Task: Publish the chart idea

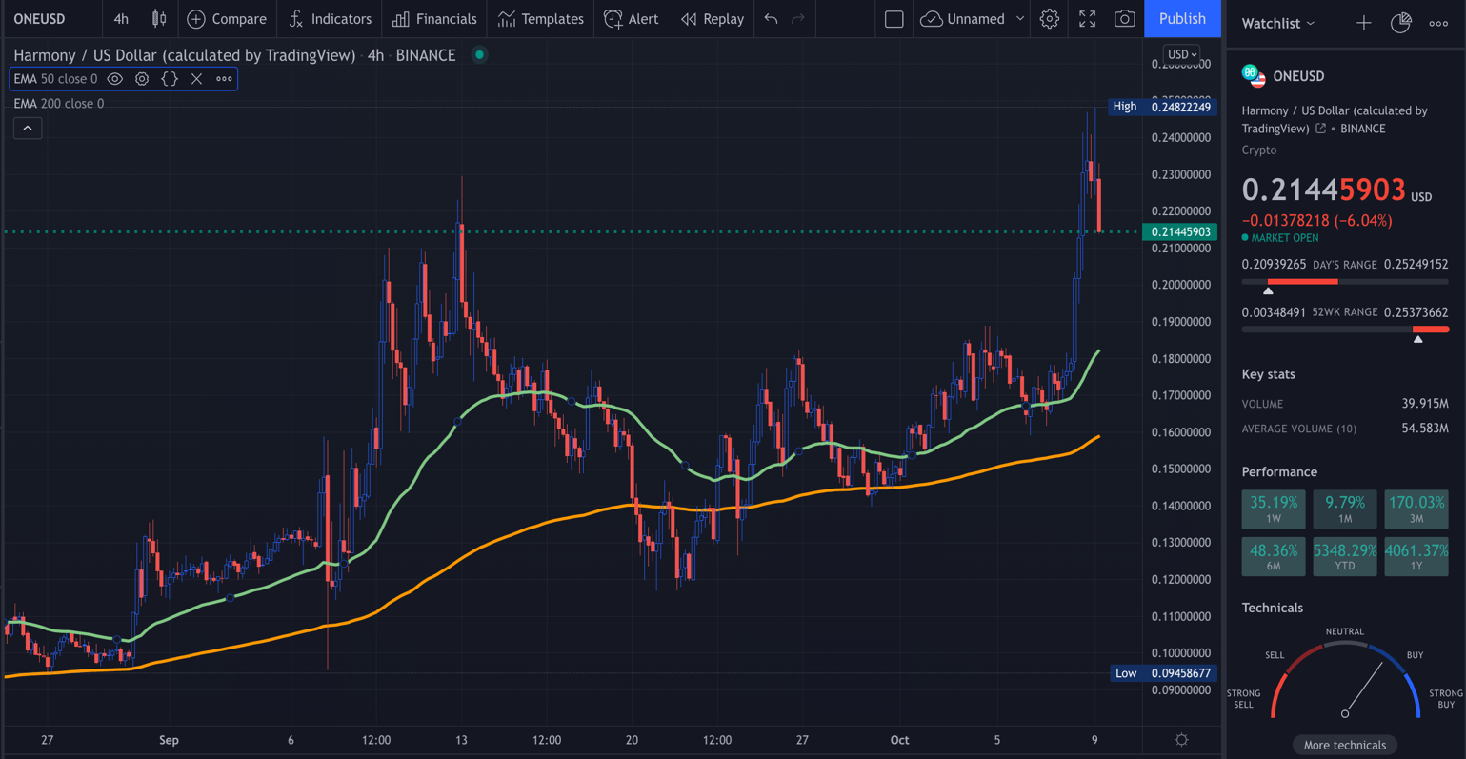Action: 1182,19
